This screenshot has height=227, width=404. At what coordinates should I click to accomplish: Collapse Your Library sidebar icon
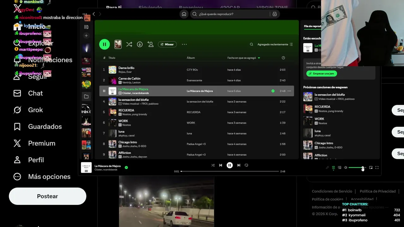point(86,27)
